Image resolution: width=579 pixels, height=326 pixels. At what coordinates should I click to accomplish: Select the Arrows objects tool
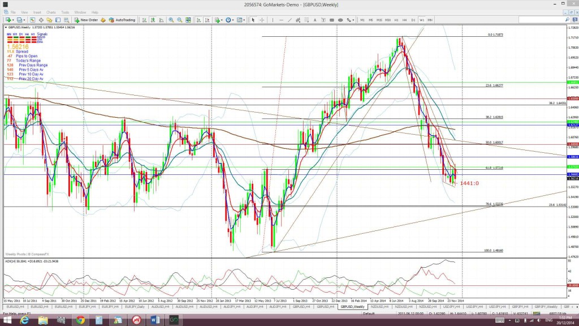tap(348, 20)
